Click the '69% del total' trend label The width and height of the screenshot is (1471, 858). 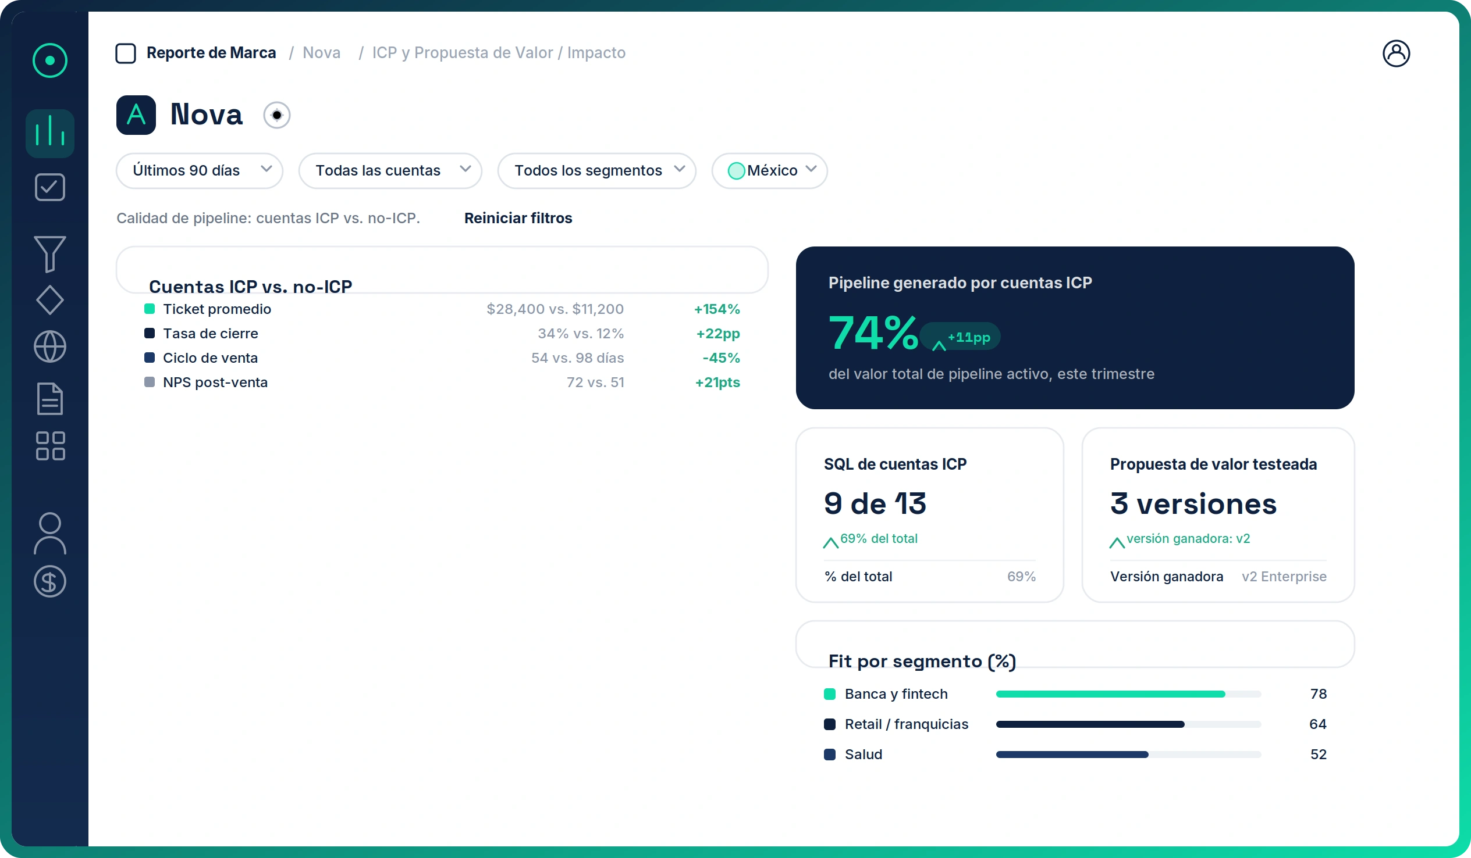pos(879,538)
